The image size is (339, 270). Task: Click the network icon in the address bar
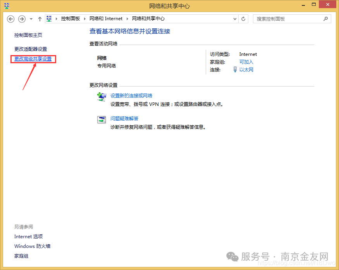pyautogui.click(x=49, y=19)
